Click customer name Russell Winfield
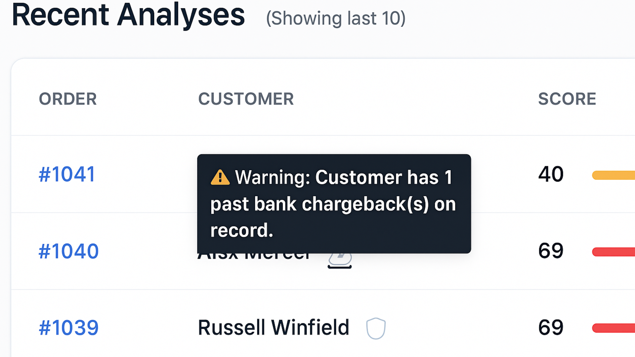635x357 pixels. (x=274, y=328)
